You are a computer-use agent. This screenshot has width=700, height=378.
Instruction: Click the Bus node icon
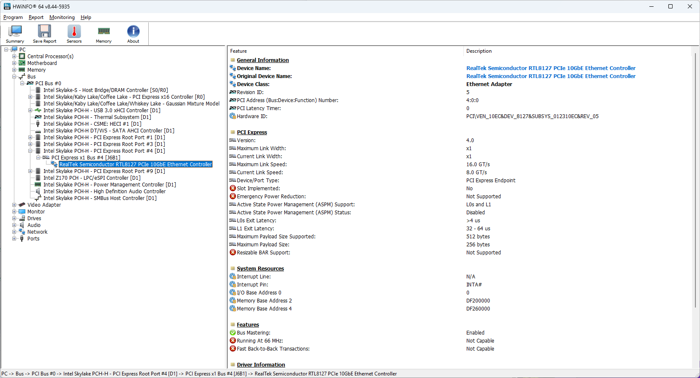pos(22,76)
